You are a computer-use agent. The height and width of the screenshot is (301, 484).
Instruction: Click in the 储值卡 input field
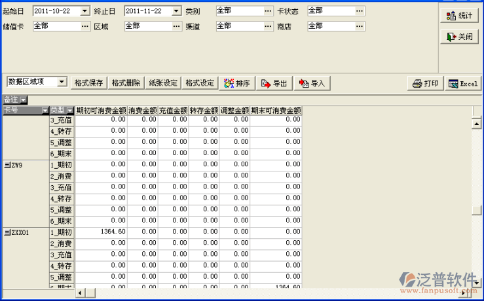56,26
